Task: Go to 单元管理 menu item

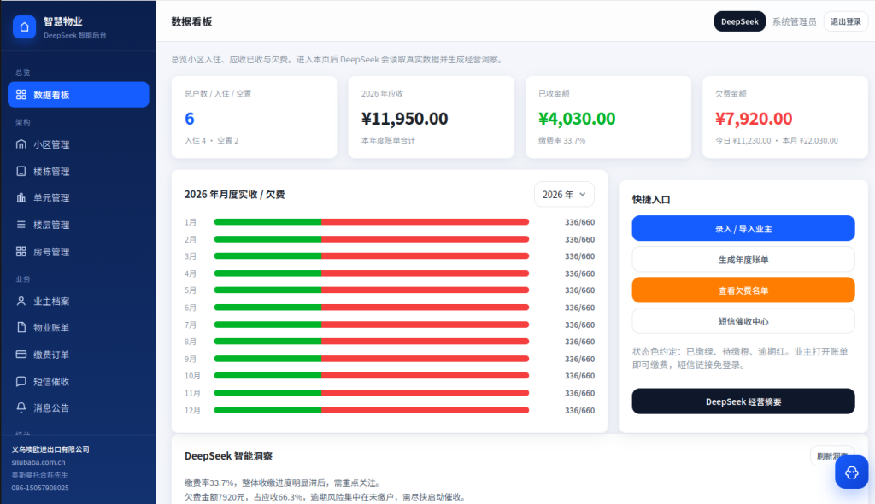Action: pos(78,197)
